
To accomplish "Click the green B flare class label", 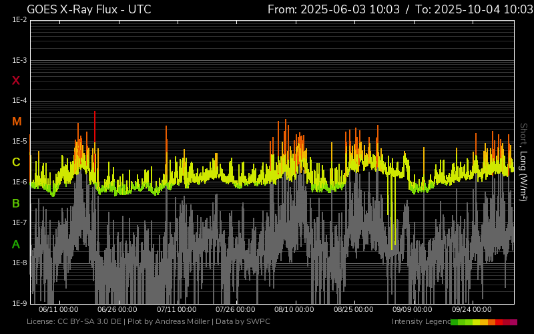I will pos(17,203).
